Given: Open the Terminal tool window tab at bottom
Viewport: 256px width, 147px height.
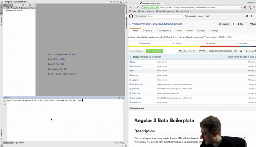Looking at the screenshot, I should [8, 143].
